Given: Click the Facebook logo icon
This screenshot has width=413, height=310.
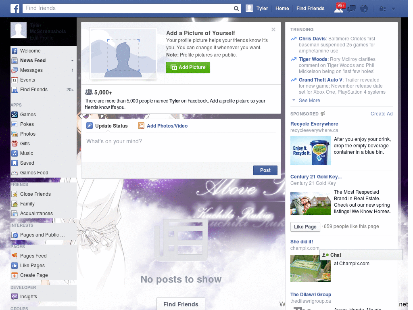Looking at the screenshot, I should tap(15, 8).
